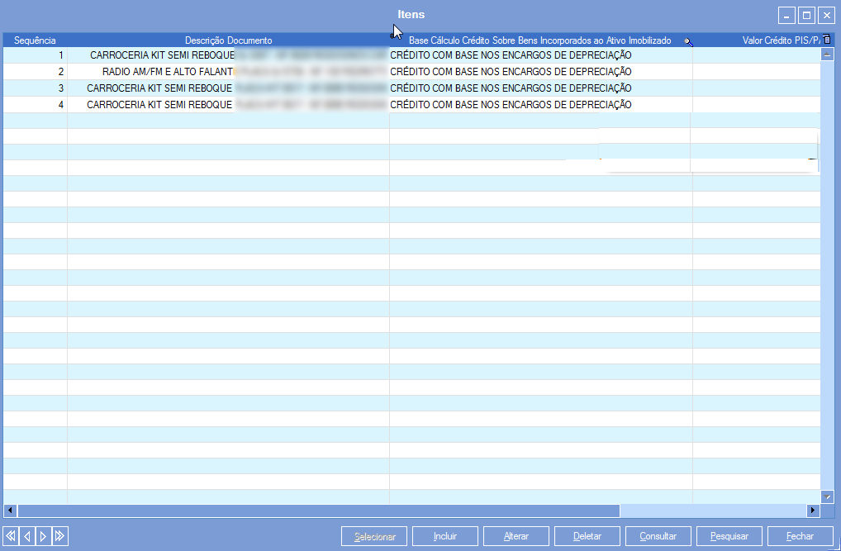Screen dimensions: 841x551
Task: Close the dialog with Fechar button
Action: click(x=800, y=536)
